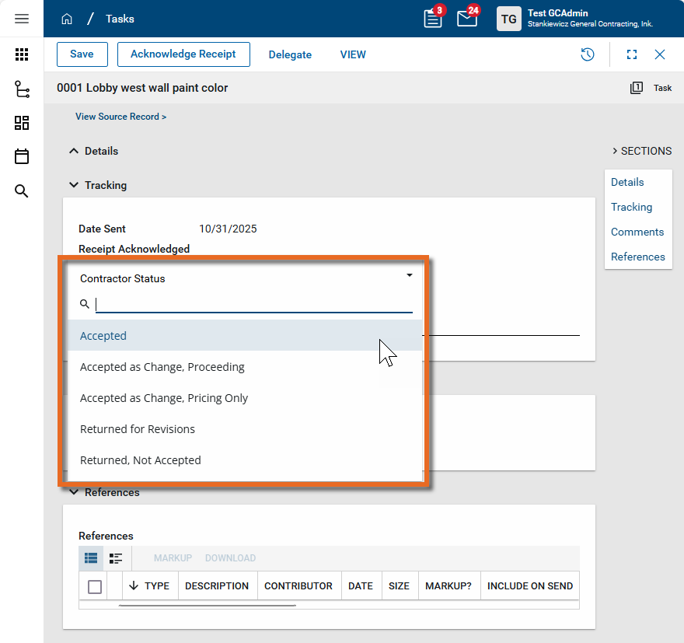684x643 pixels.
Task: View record history clock icon
Action: point(588,54)
